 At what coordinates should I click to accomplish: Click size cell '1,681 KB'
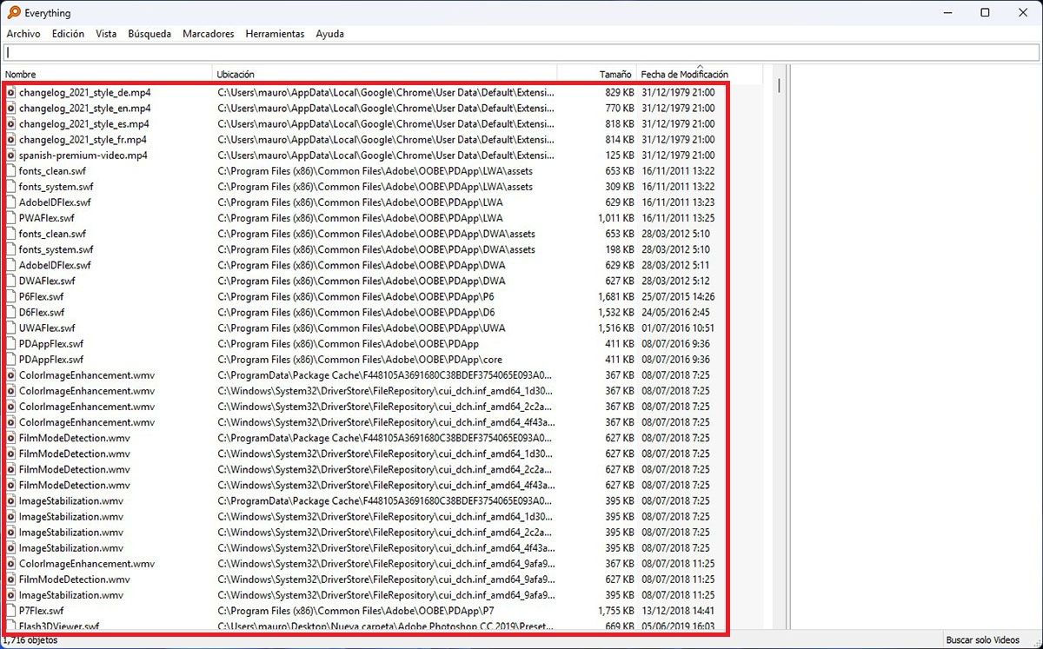(x=616, y=296)
